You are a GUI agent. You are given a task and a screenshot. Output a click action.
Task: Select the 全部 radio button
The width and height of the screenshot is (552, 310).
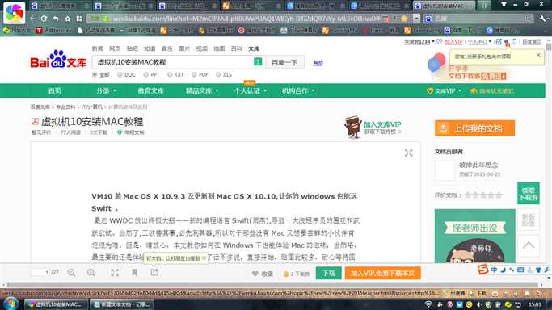pos(95,74)
